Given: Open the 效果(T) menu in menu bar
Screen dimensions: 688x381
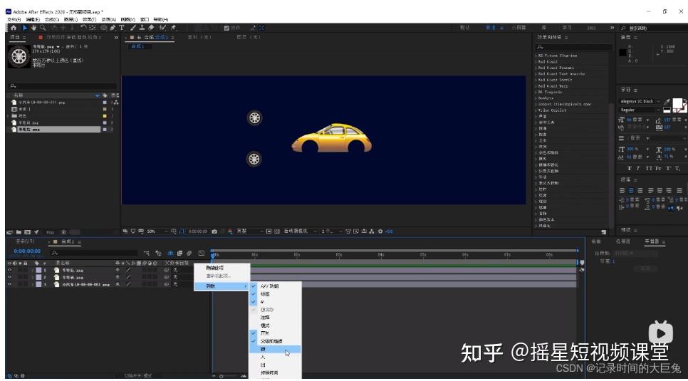Looking at the screenshot, I should click(x=89, y=19).
